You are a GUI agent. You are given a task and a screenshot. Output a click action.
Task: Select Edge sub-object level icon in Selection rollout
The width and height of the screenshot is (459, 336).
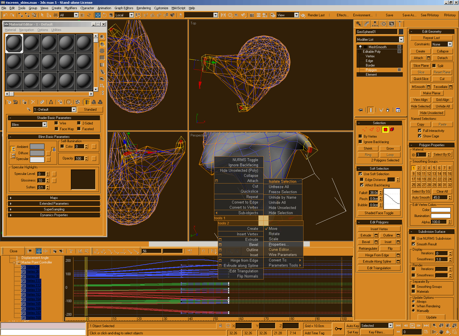(x=372, y=129)
